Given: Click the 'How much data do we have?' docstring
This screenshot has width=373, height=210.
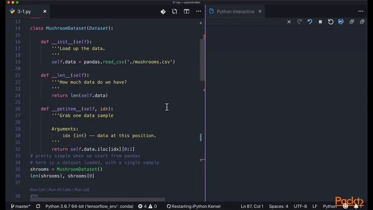Looking at the screenshot, I should [x=89, y=82].
